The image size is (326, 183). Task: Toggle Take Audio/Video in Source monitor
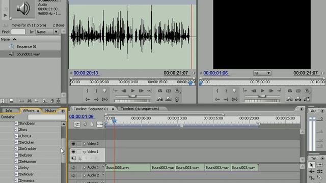(177, 99)
